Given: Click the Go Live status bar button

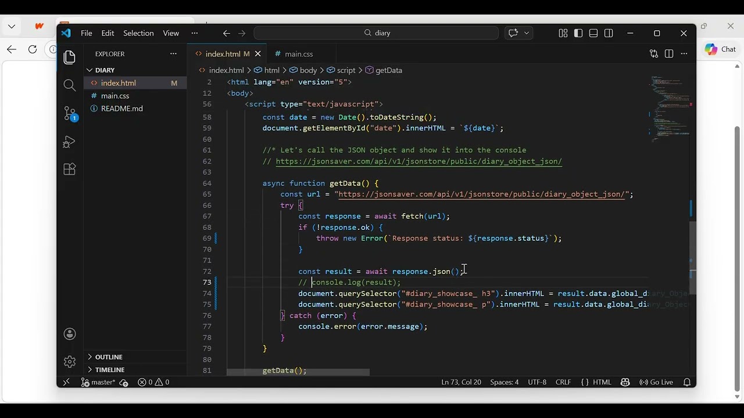Looking at the screenshot, I should (x=656, y=382).
